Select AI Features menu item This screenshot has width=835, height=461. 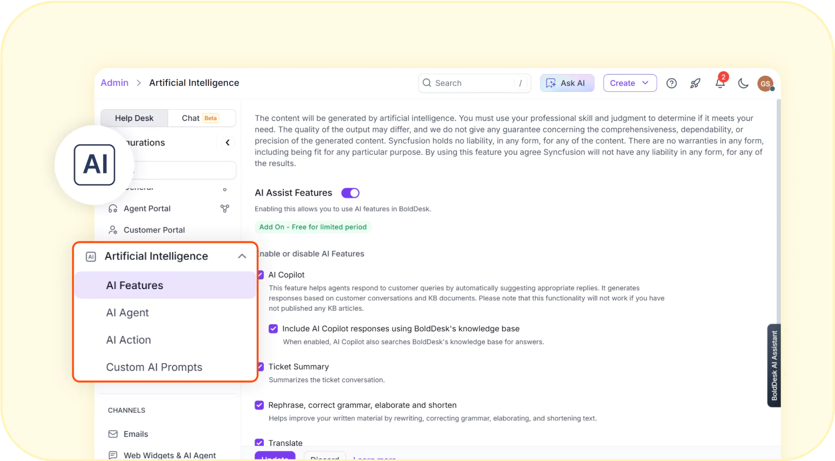click(x=165, y=285)
